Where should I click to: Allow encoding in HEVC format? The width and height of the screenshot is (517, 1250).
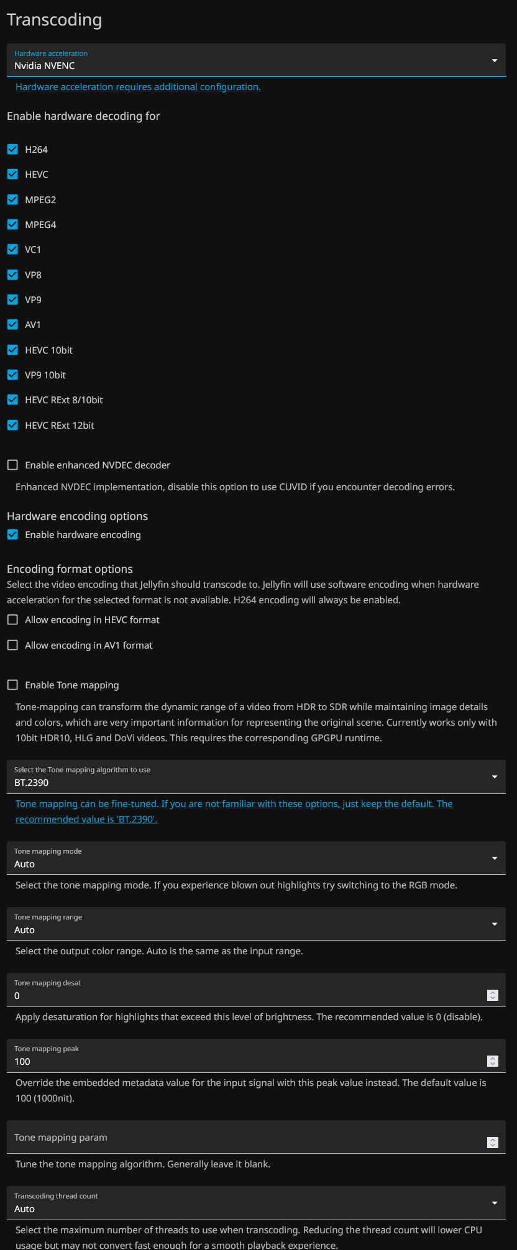(12, 619)
